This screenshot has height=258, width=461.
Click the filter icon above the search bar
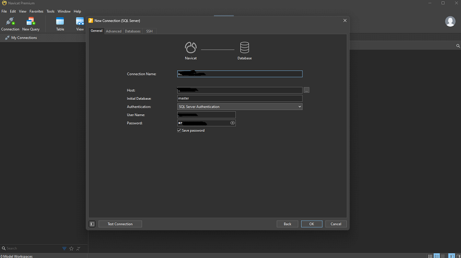64,248
